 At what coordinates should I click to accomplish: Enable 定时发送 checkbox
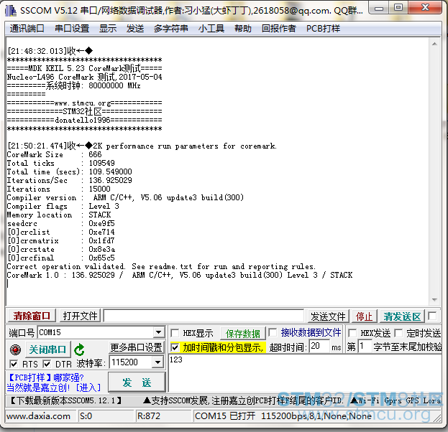[x=398, y=333]
